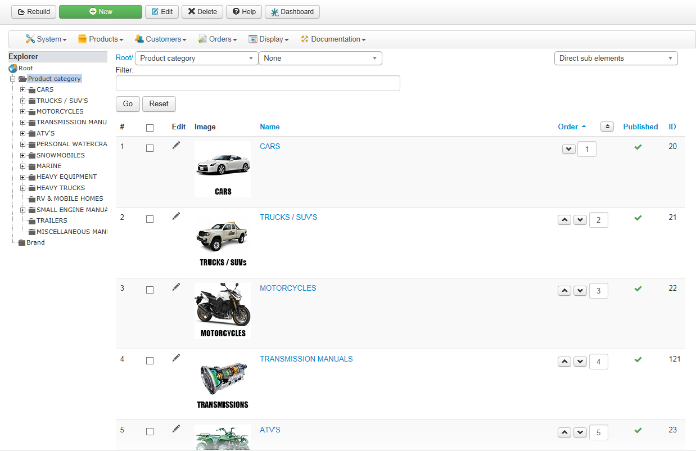The width and height of the screenshot is (696, 451).
Task: Check the MOTORCYCLES row checkbox
Action: coord(150,290)
